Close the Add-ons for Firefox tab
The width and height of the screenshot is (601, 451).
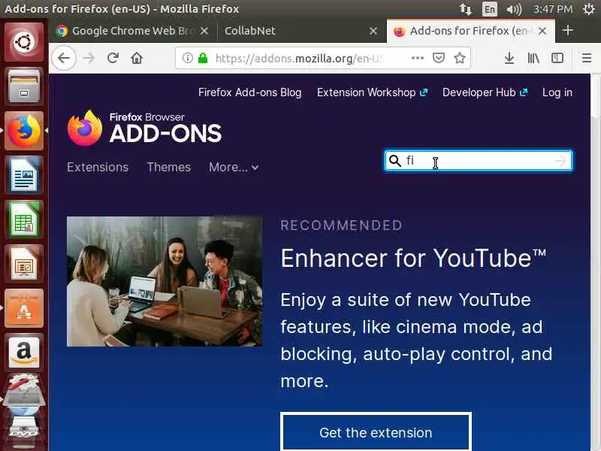(542, 31)
